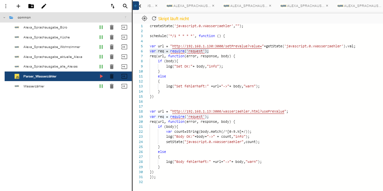Open the Alexa_Sprachausgabe_alle_Alexas script
Viewport: 383px width, 191px height.
[x=51, y=67]
